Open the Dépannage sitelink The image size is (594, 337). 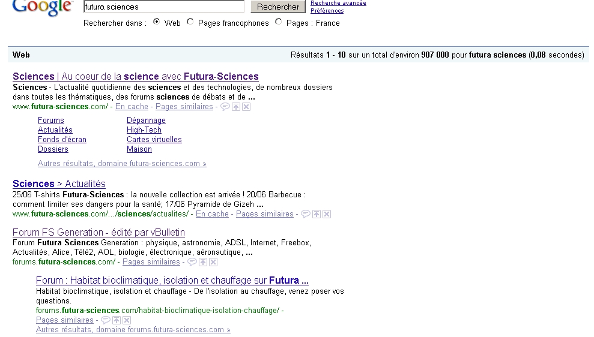pos(146,121)
